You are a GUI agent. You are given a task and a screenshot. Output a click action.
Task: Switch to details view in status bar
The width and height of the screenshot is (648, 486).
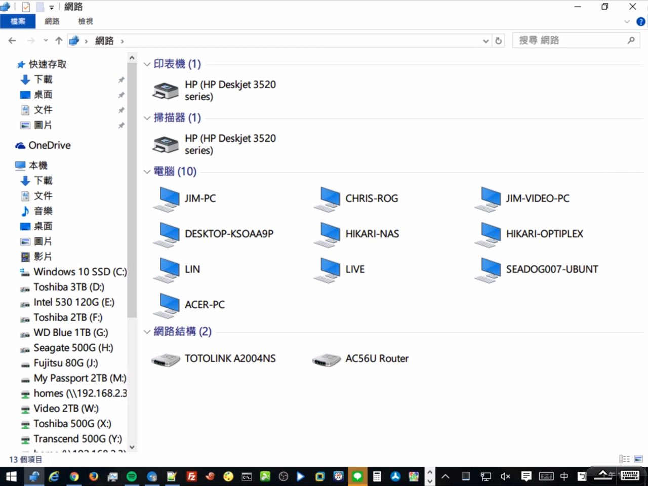(x=625, y=459)
